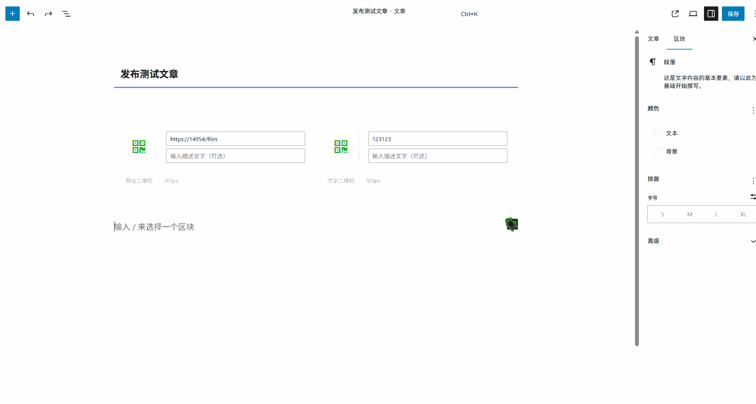Toggle the settings sidebar panel
Image resolution: width=756 pixels, height=404 pixels.
711,13
